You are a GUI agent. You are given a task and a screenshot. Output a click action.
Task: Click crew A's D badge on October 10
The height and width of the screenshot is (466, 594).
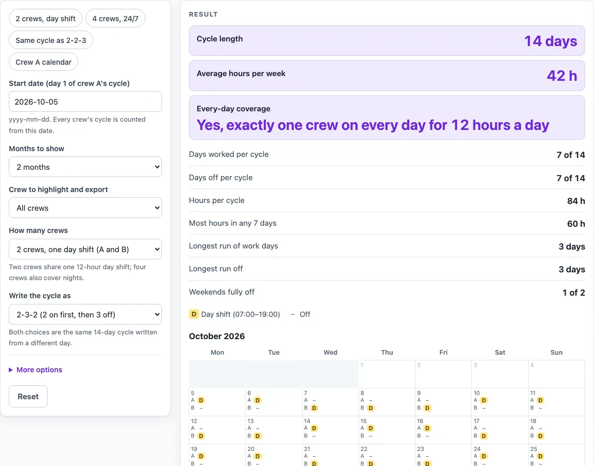pyautogui.click(x=484, y=400)
